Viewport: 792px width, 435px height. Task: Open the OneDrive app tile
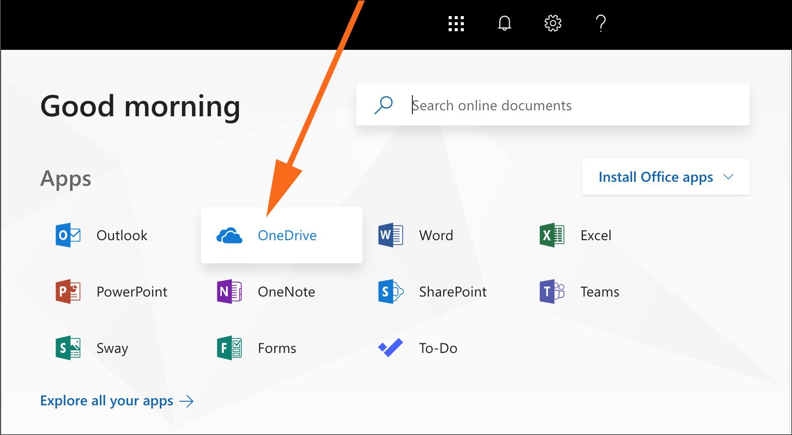281,235
